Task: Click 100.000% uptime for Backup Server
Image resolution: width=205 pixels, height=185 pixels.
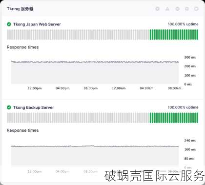Action: coord(183,107)
